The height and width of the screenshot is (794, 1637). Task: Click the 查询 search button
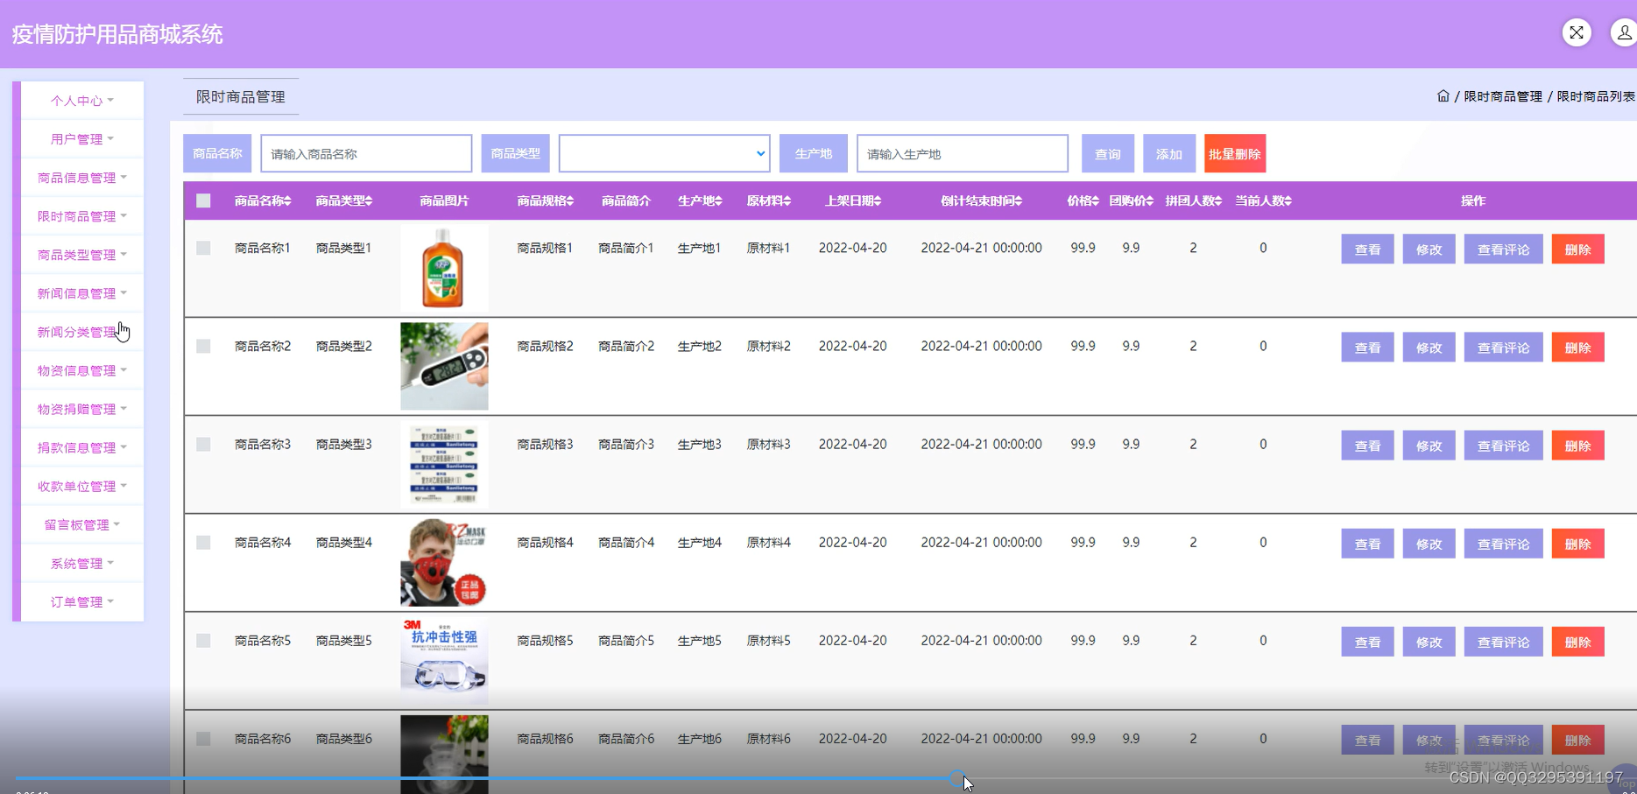pos(1108,153)
